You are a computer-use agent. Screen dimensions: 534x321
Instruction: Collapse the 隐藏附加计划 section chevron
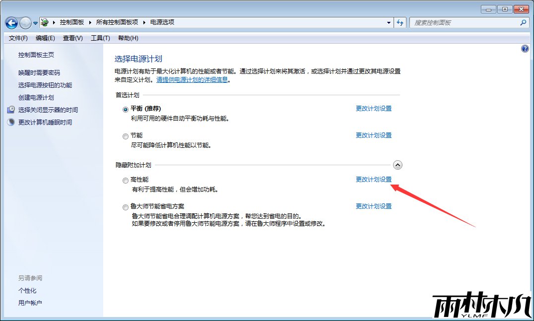click(x=398, y=165)
